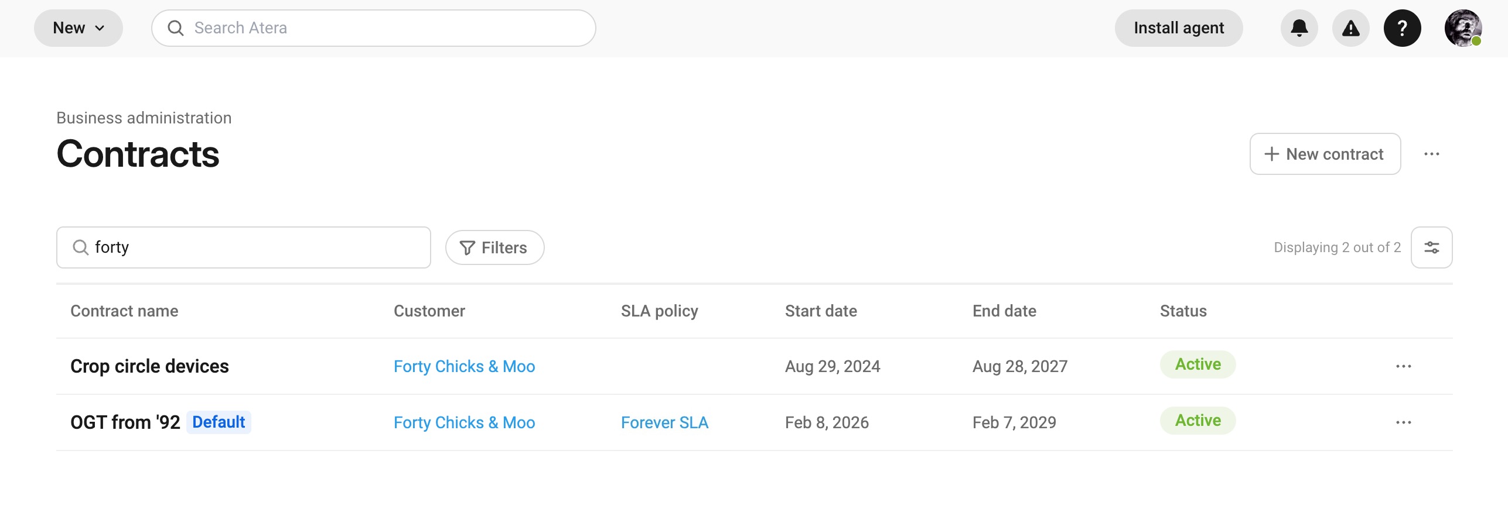Click the Default badge on OGT from '92
Screen dimensions: 1508x523
tap(219, 422)
